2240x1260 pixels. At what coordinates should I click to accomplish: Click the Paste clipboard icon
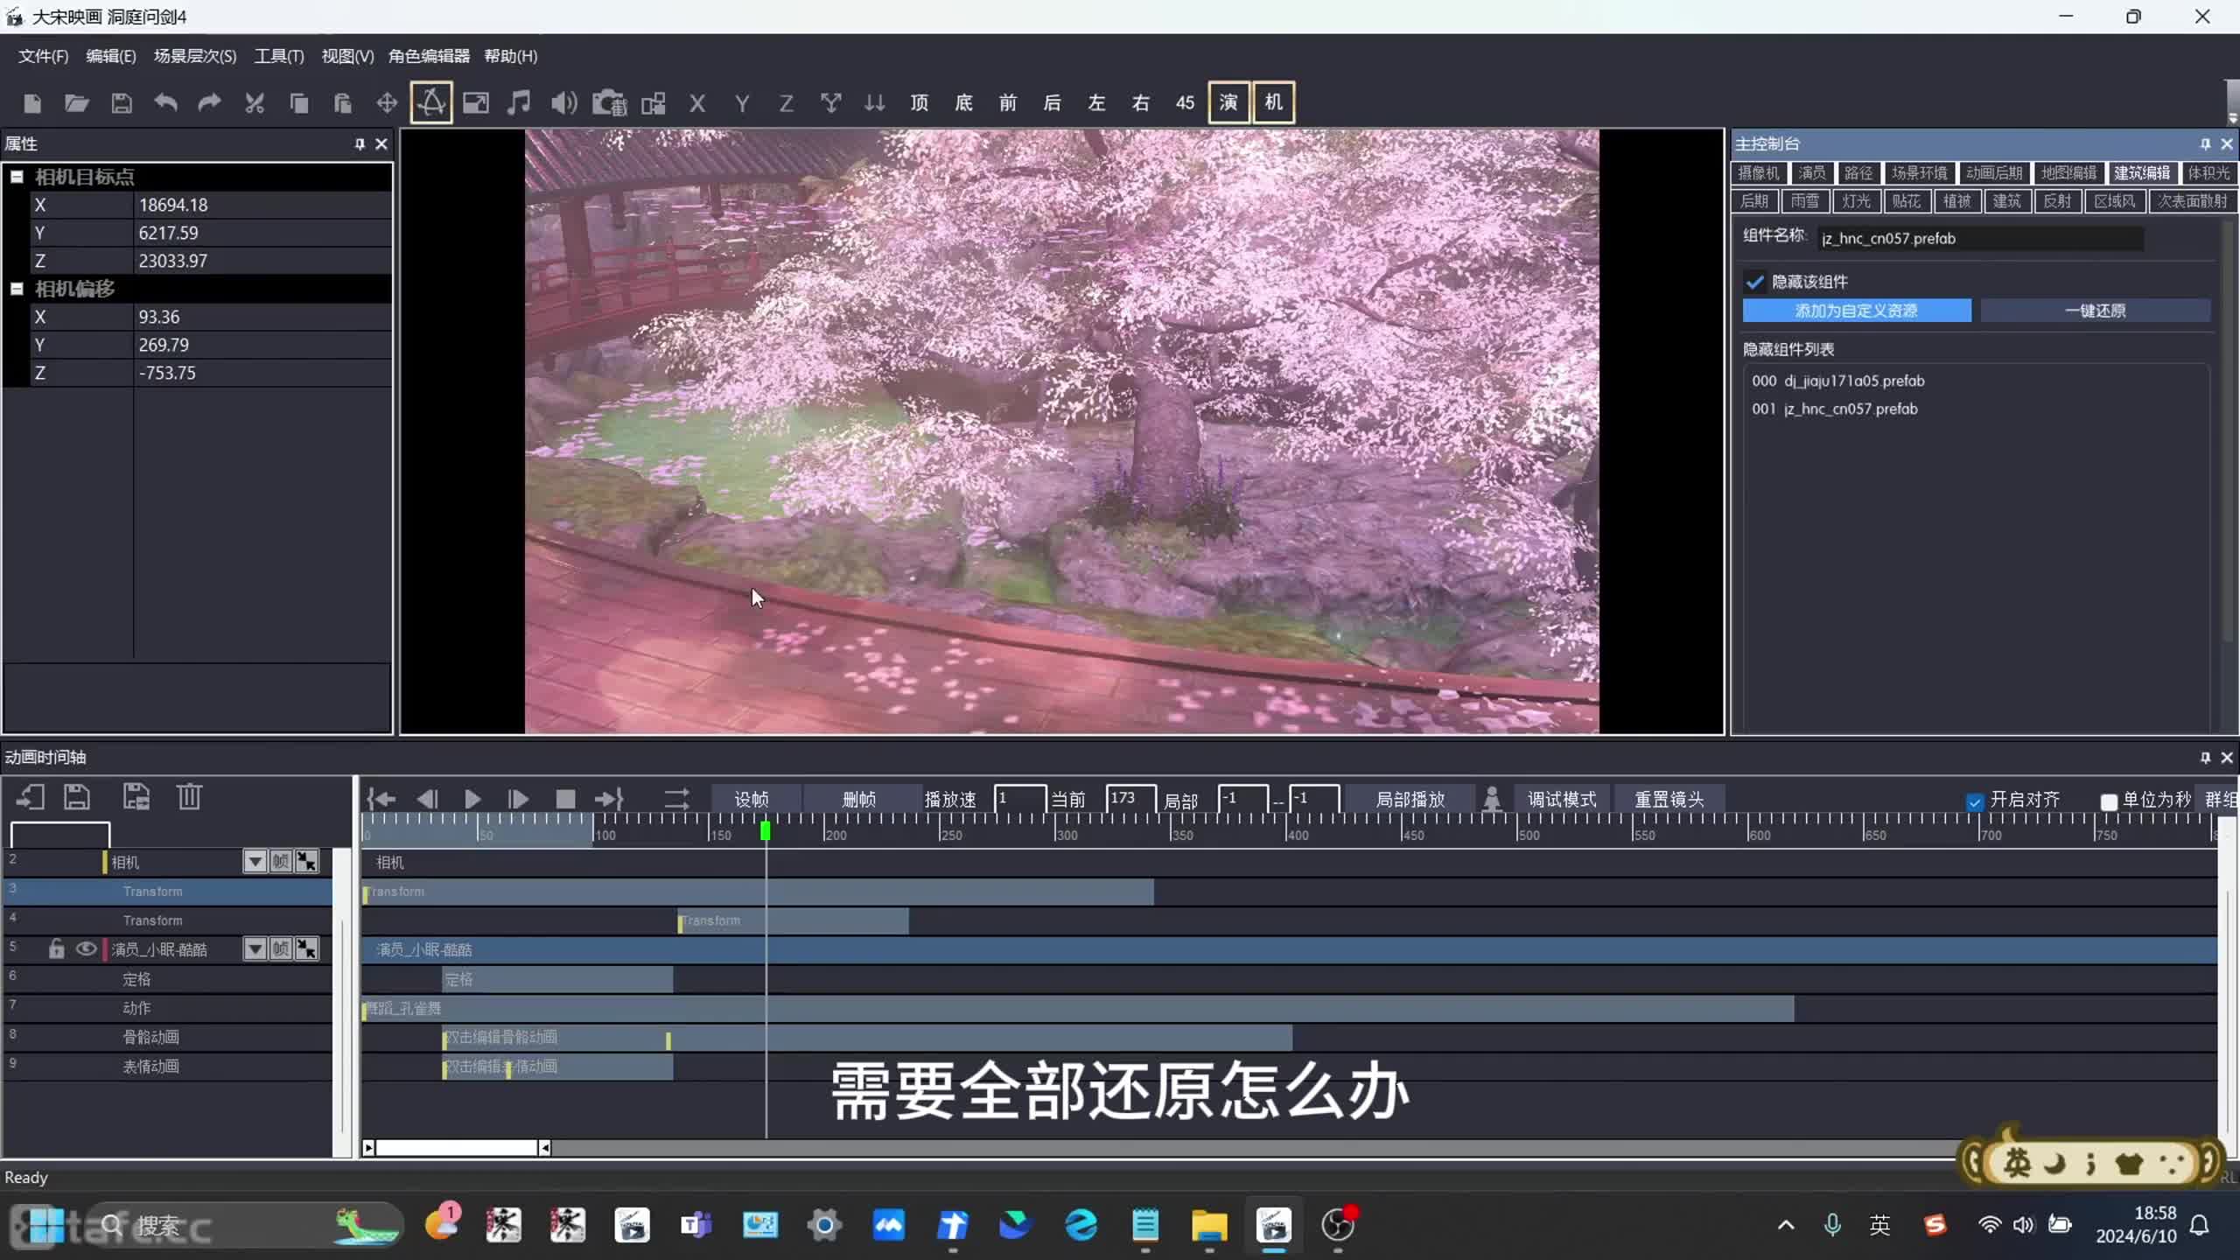[x=342, y=103]
